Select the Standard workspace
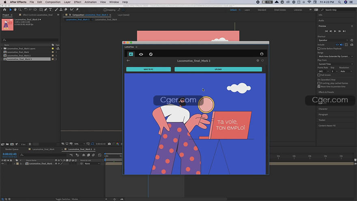Screen dimensions: 357x201 262,10
